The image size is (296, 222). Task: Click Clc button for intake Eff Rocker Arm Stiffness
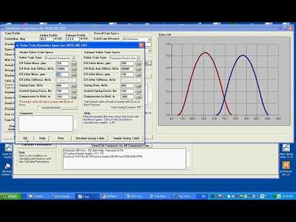tap(73, 69)
